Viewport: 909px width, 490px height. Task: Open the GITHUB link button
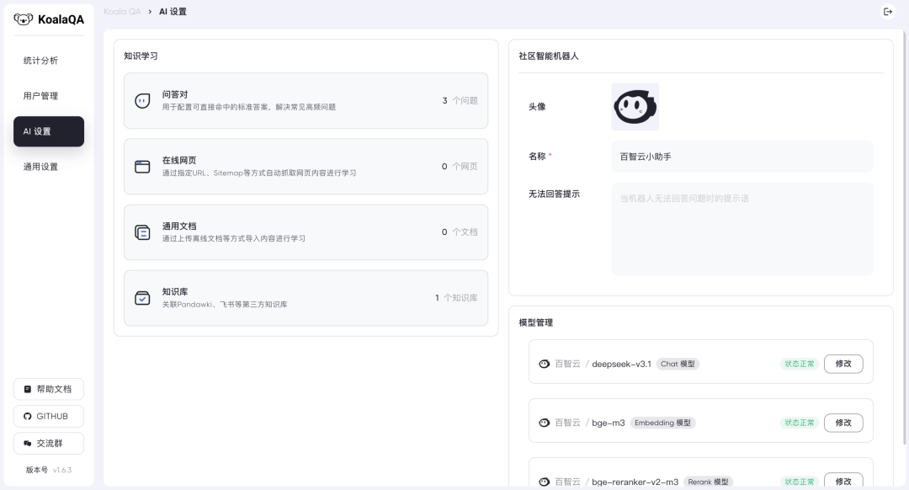coord(48,416)
